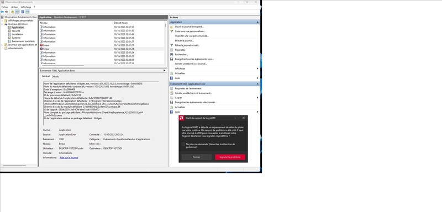Switch to the Détails tab

[55, 77]
